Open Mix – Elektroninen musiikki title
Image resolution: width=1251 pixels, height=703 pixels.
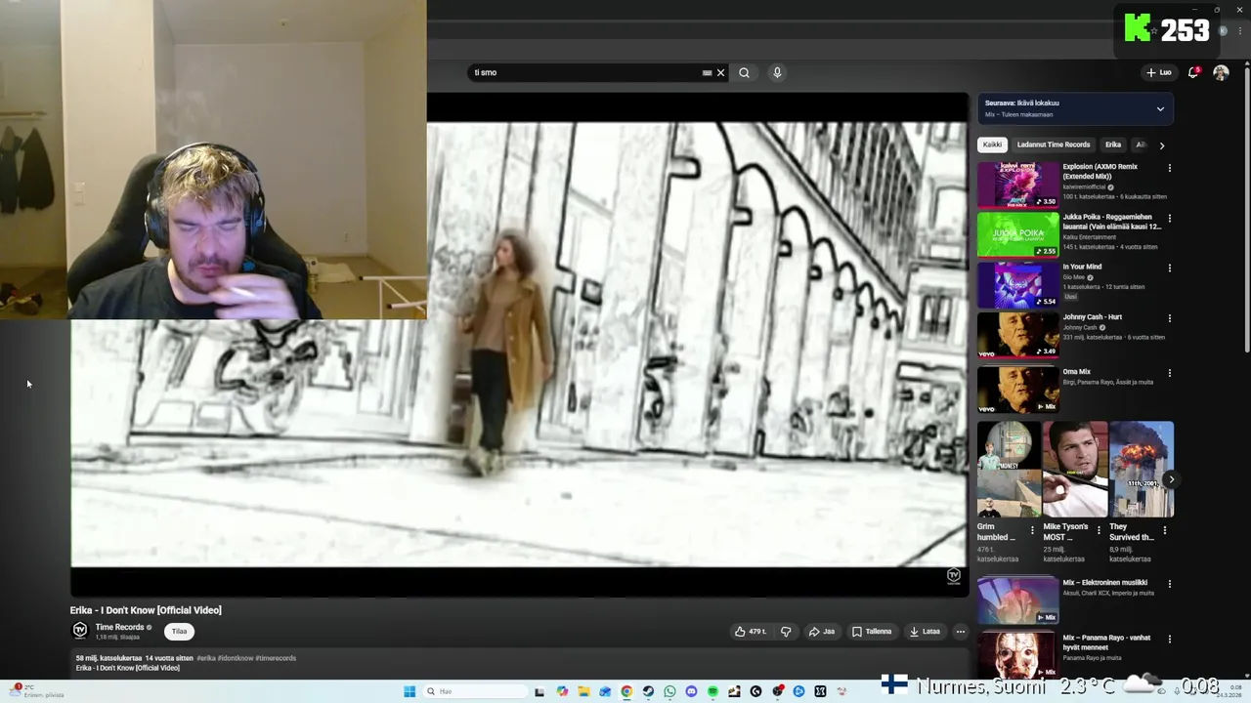[1105, 582]
